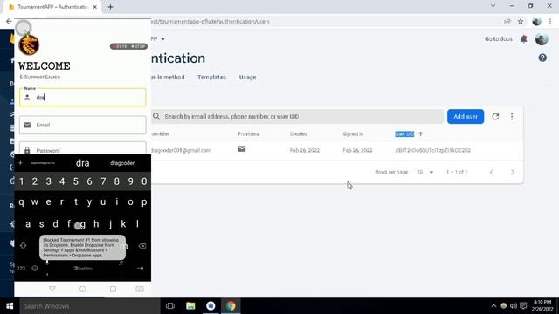Open the taskbar clock showing 4:10 PM
The image size is (559, 314).
542,306
